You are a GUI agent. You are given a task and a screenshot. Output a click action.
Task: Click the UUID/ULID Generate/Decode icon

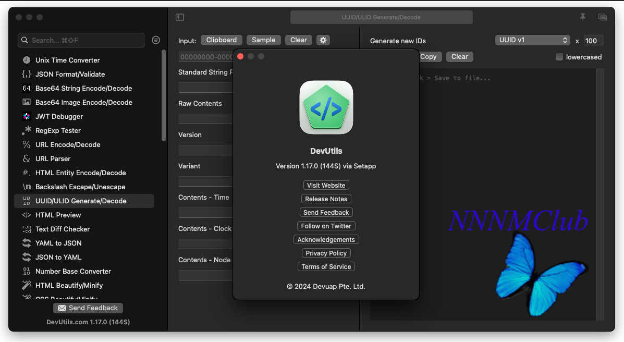pyautogui.click(x=27, y=201)
